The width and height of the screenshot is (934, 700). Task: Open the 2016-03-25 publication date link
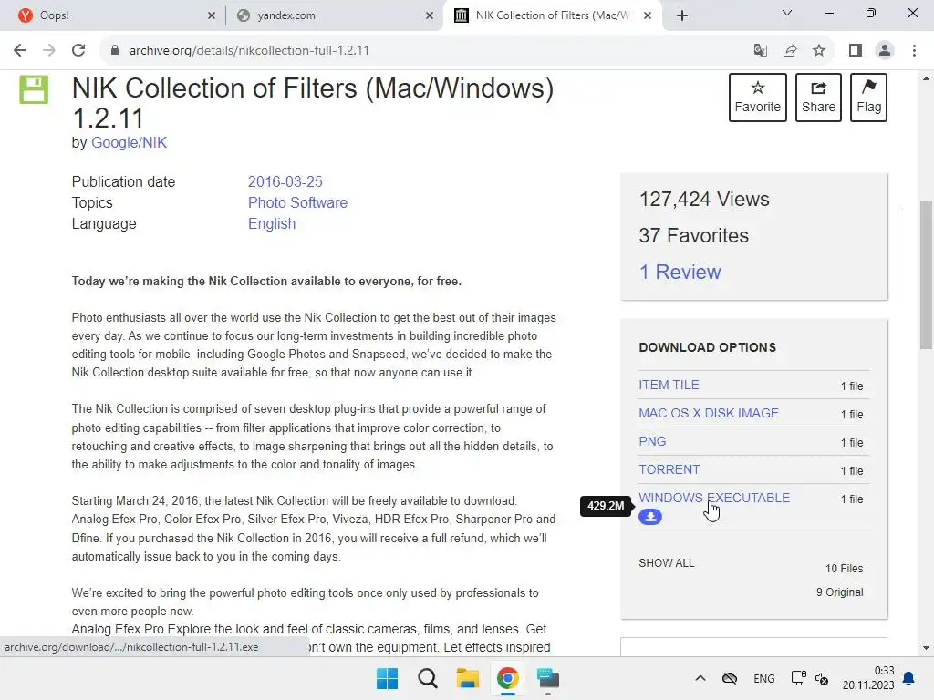pos(285,181)
